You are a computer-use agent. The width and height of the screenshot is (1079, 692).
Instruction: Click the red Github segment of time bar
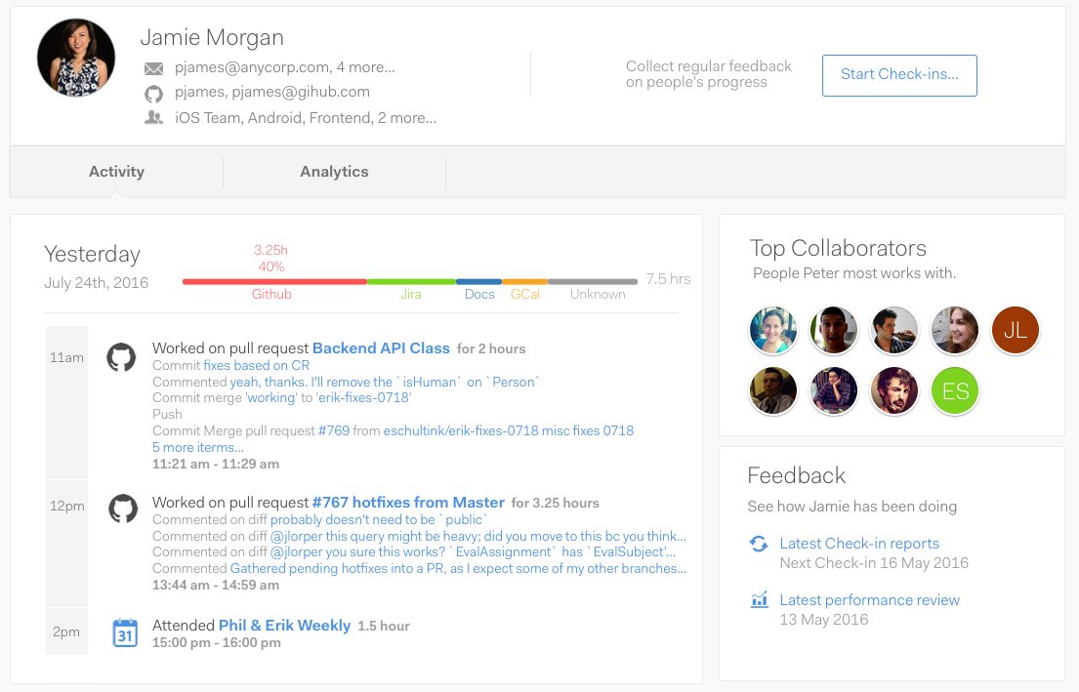(274, 281)
